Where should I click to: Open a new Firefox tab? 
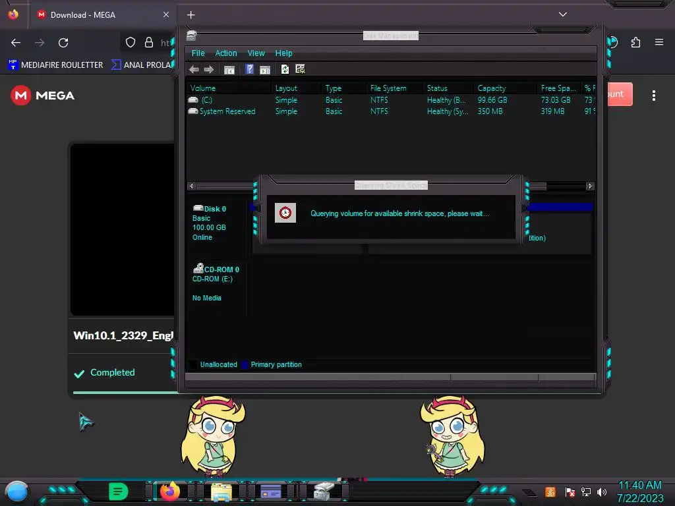pyautogui.click(x=191, y=15)
